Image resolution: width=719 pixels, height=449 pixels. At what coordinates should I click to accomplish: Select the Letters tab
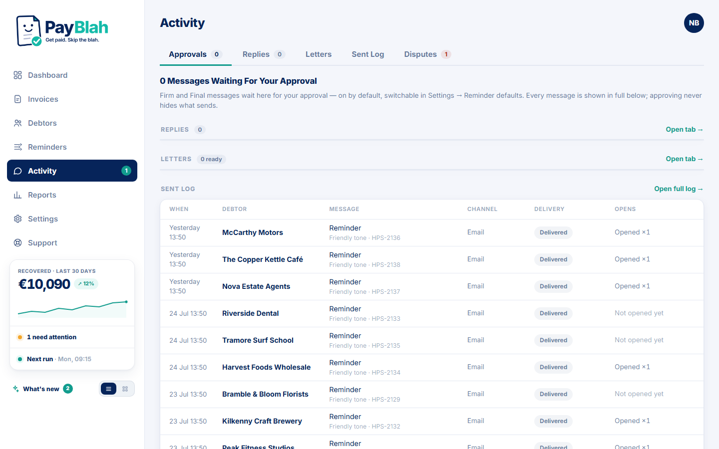(319, 54)
